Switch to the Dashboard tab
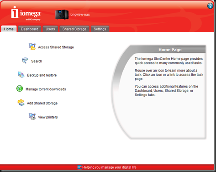216x172 pixels. (x=30, y=29)
